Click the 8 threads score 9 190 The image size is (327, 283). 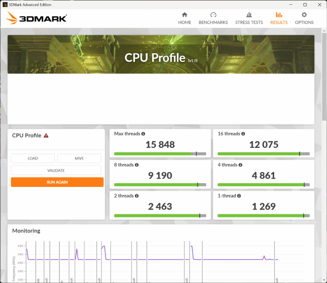(x=160, y=175)
